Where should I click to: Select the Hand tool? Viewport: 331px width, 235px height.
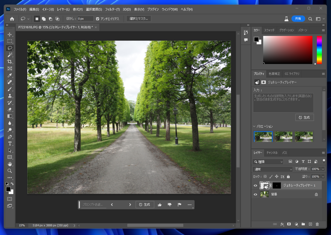10,164
